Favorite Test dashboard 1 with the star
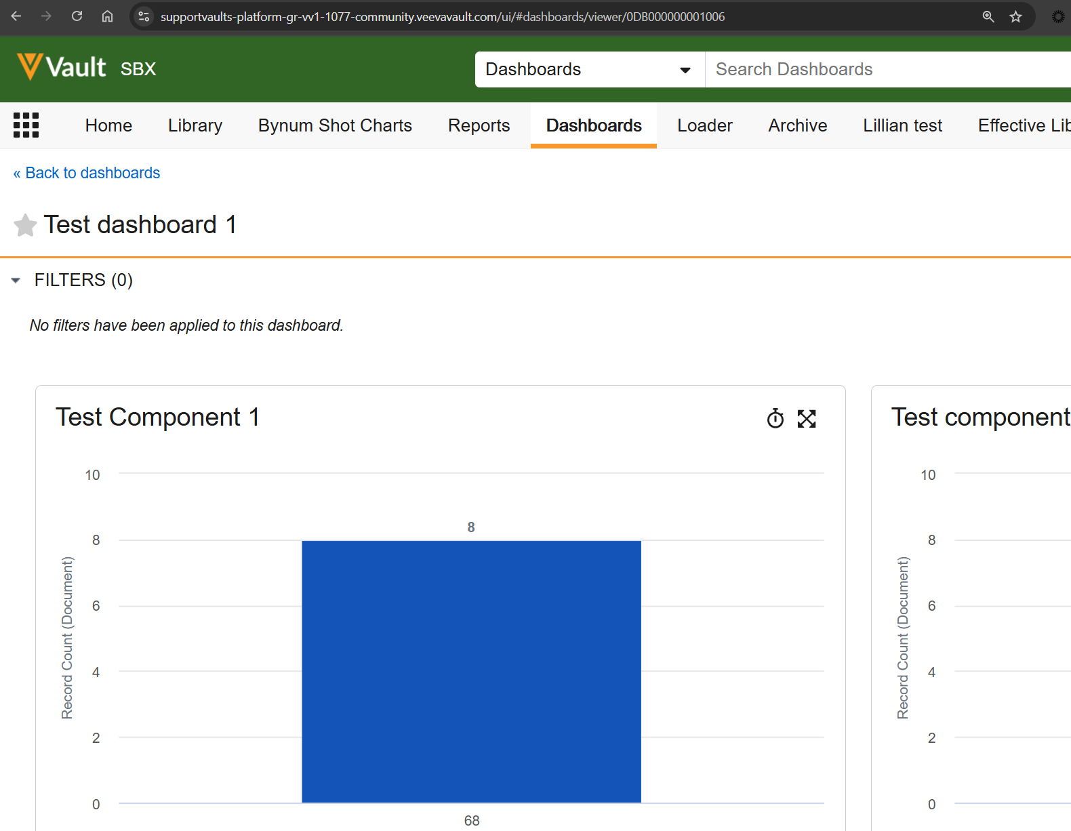 pos(25,226)
